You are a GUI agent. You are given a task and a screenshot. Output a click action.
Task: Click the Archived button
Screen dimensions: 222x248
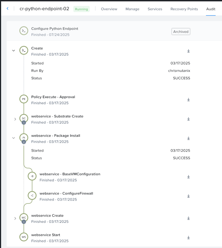181,32
